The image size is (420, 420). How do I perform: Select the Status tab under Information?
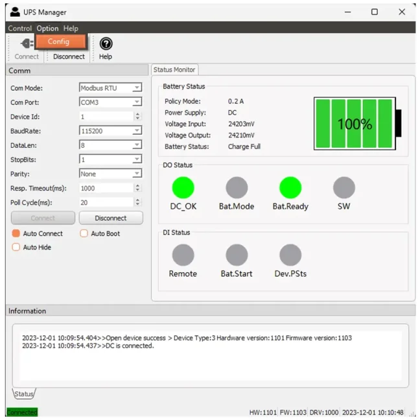tap(24, 393)
